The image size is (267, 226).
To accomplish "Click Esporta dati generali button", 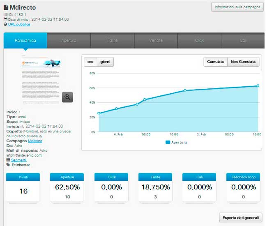I will pyautogui.click(x=241, y=217).
